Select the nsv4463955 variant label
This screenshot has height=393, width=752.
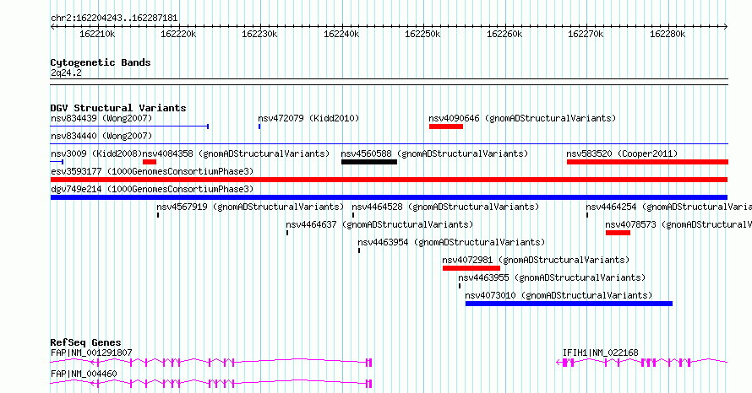[x=552, y=277]
